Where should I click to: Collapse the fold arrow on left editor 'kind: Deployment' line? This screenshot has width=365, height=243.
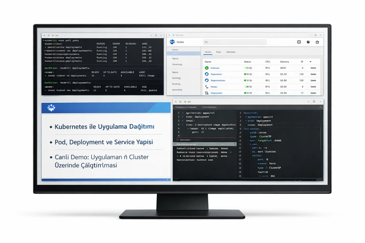tap(182, 117)
